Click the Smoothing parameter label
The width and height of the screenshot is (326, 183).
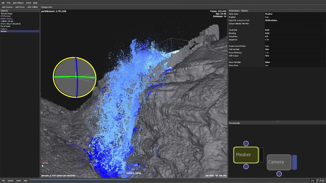tap(233, 36)
